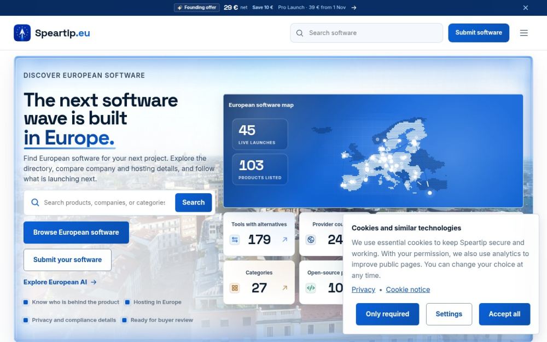Click the 179 value in Tools card
This screenshot has width=547, height=342.
pos(259,240)
